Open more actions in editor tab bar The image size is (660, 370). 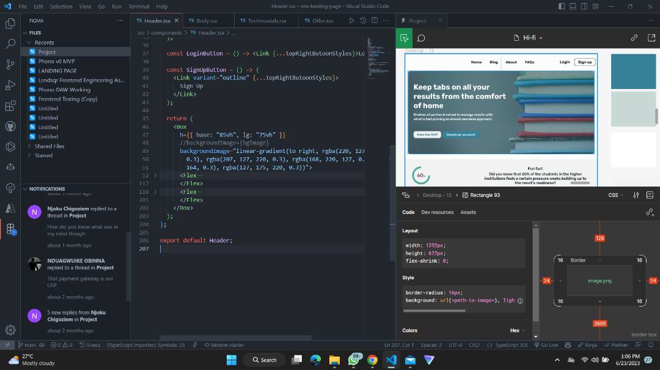[386, 20]
